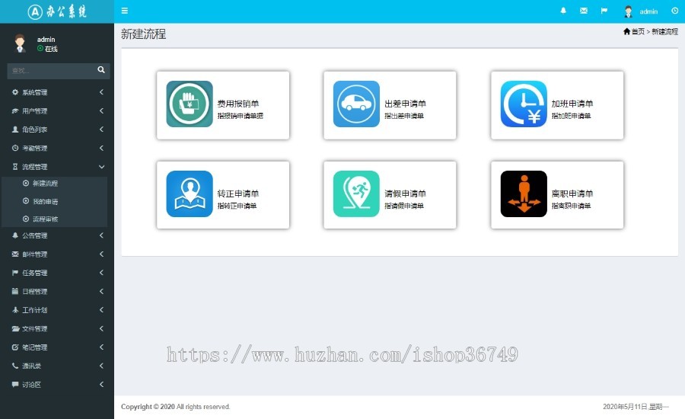Click the home icon in breadcrumb

(626, 31)
